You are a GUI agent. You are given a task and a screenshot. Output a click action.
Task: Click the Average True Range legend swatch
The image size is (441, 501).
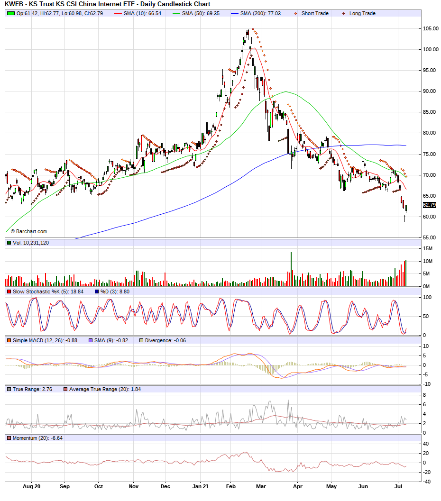click(65, 390)
